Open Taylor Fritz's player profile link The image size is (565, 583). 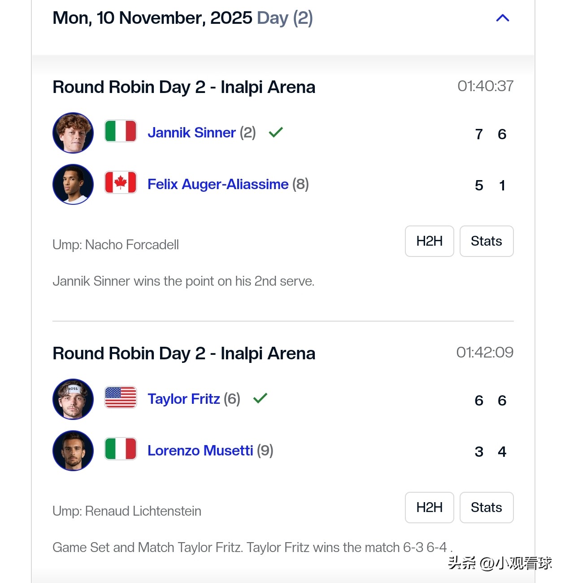pos(184,399)
